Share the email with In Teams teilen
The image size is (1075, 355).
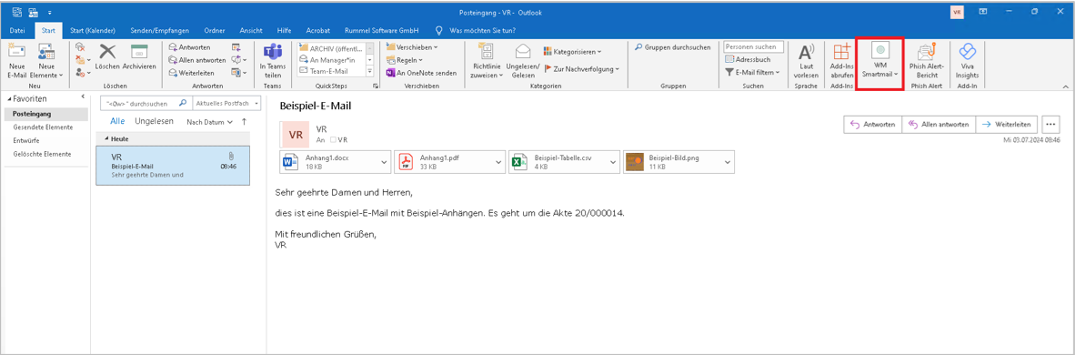click(x=273, y=60)
